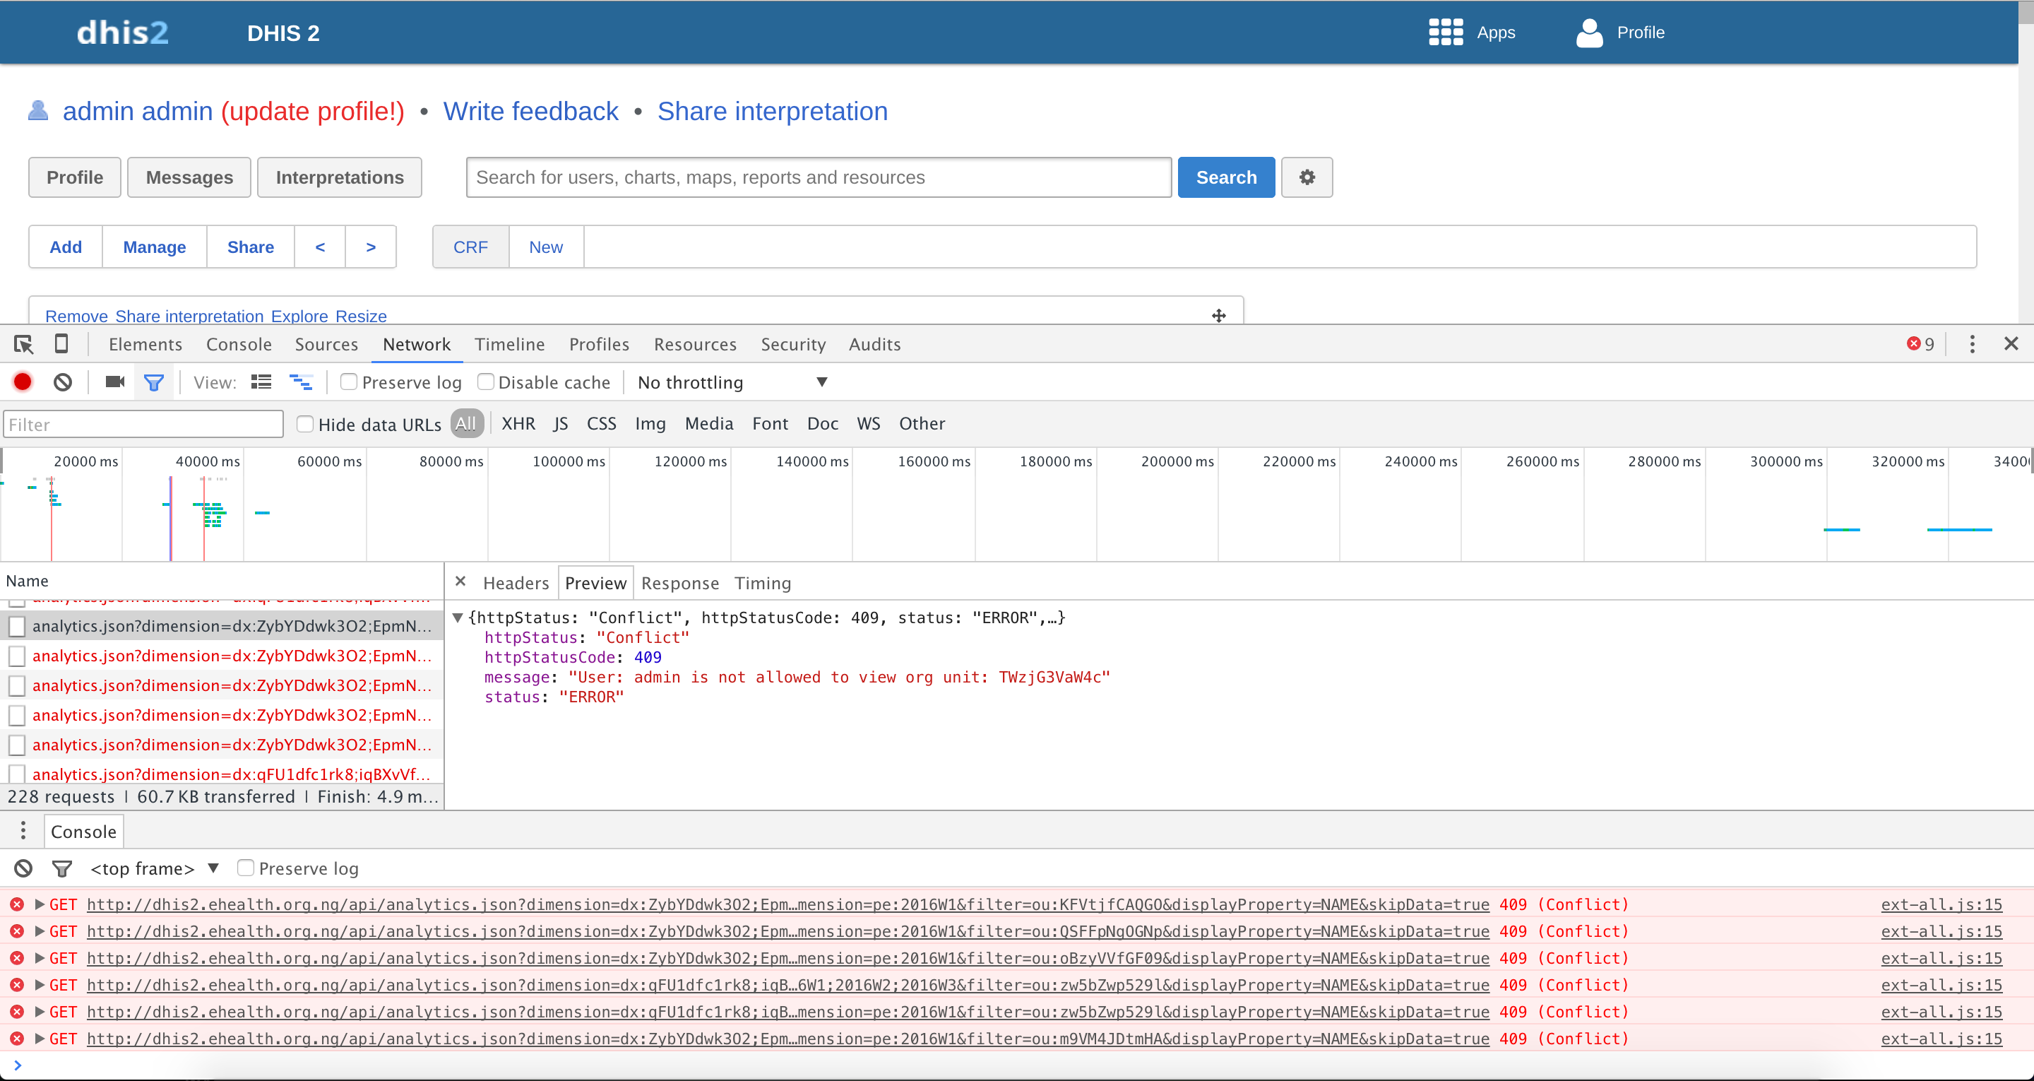Screen dimensions: 2034x1081
Task: Enable the Disable cache checkbox
Action: (x=486, y=382)
